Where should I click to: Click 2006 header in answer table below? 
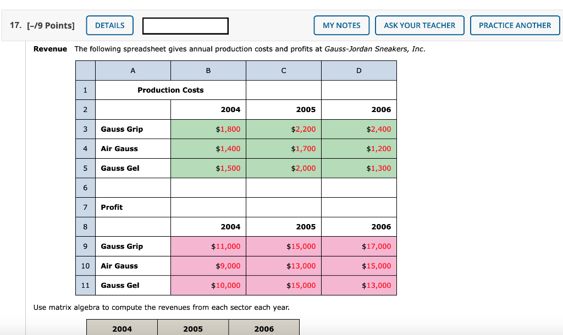264,328
